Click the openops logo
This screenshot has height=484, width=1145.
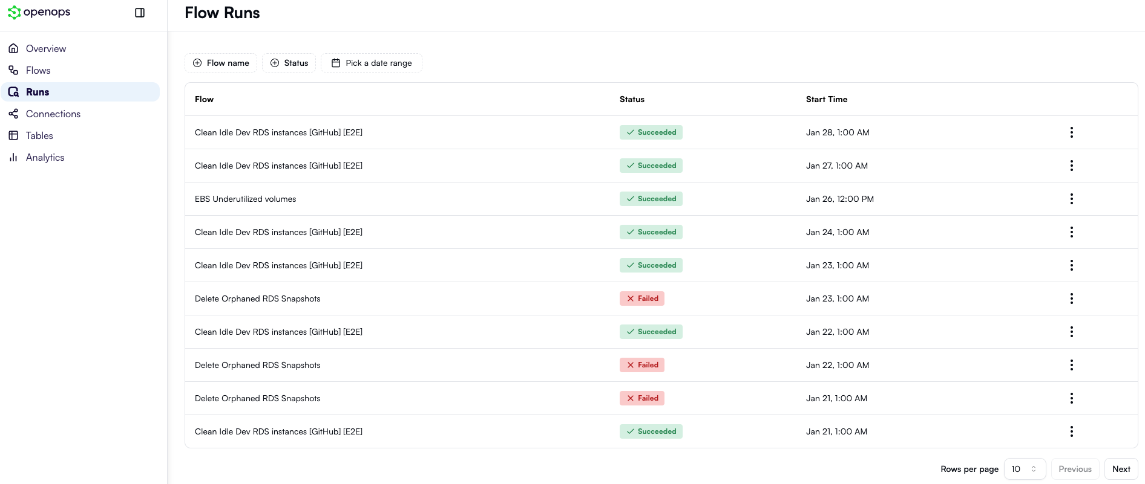tap(39, 12)
